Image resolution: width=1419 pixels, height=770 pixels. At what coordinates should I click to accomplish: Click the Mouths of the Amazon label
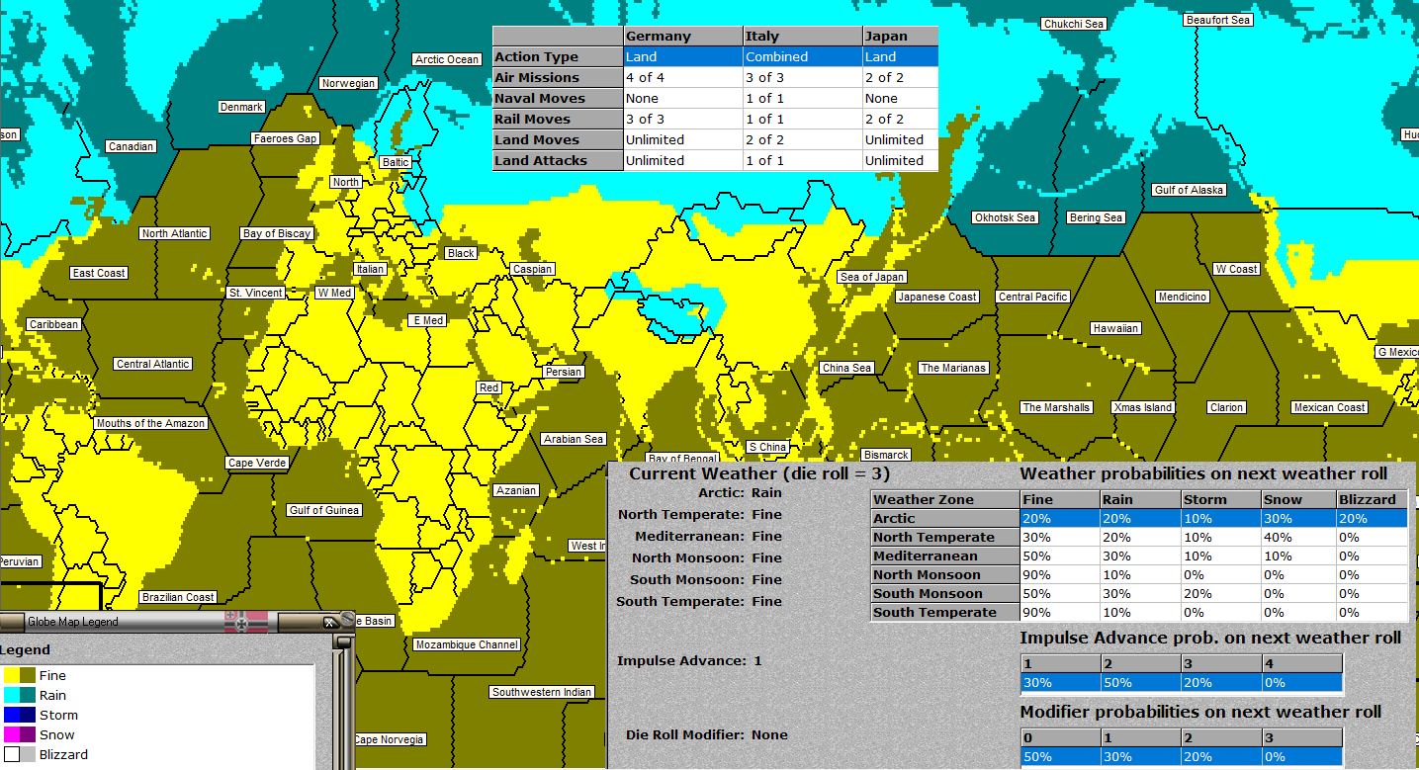pos(150,423)
